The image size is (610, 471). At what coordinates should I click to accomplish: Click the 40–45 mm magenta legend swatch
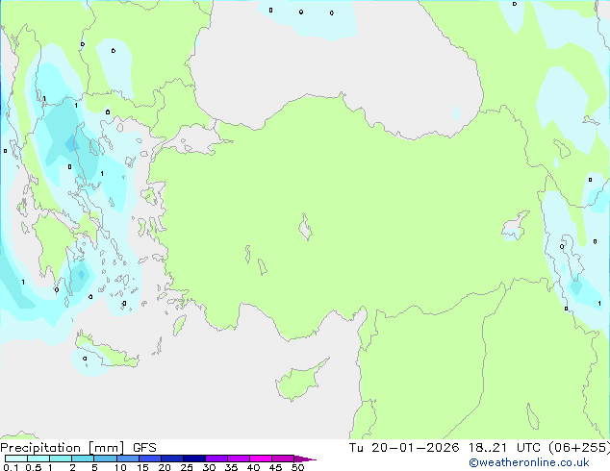[261, 459]
